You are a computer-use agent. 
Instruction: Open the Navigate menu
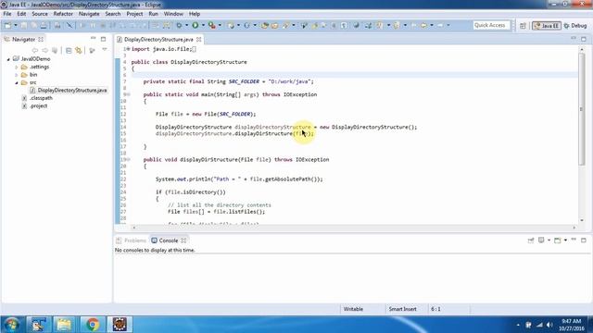click(x=89, y=14)
